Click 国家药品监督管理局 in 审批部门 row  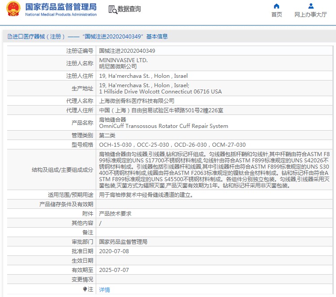[x=123, y=242]
